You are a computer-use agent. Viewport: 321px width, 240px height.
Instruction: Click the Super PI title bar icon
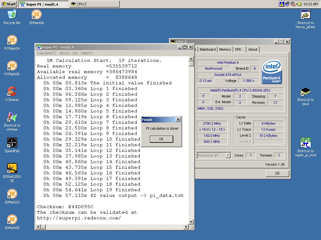click(x=39, y=47)
